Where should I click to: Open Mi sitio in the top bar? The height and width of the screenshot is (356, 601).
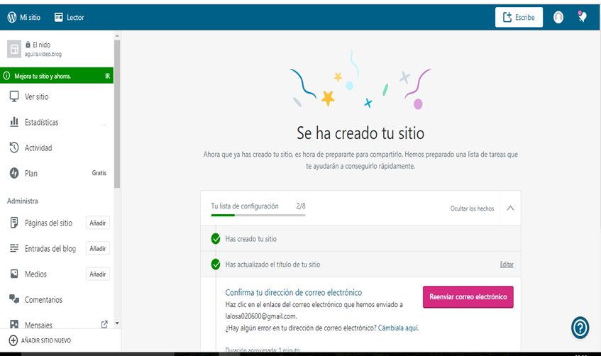coord(23,17)
